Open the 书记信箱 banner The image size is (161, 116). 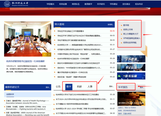pyautogui.click(x=131, y=67)
